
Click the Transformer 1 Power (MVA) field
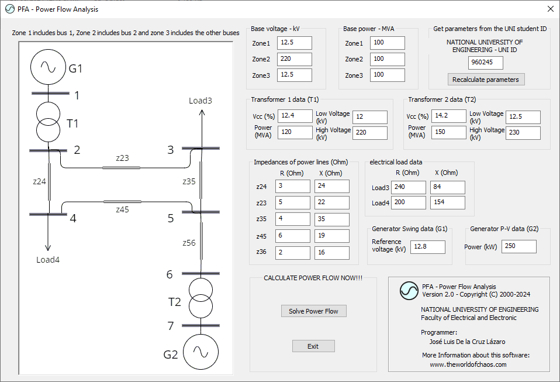[x=295, y=132]
